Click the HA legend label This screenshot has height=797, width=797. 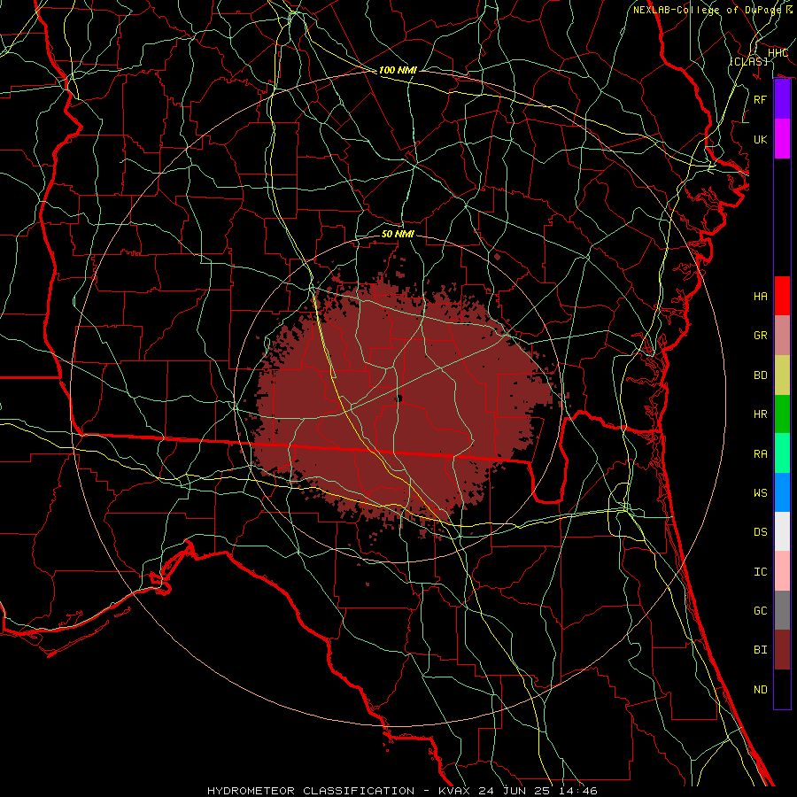pos(761,296)
